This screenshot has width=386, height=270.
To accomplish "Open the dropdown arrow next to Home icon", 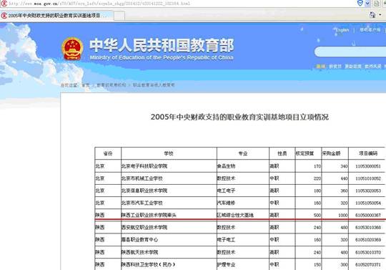I will click(380, 15).
